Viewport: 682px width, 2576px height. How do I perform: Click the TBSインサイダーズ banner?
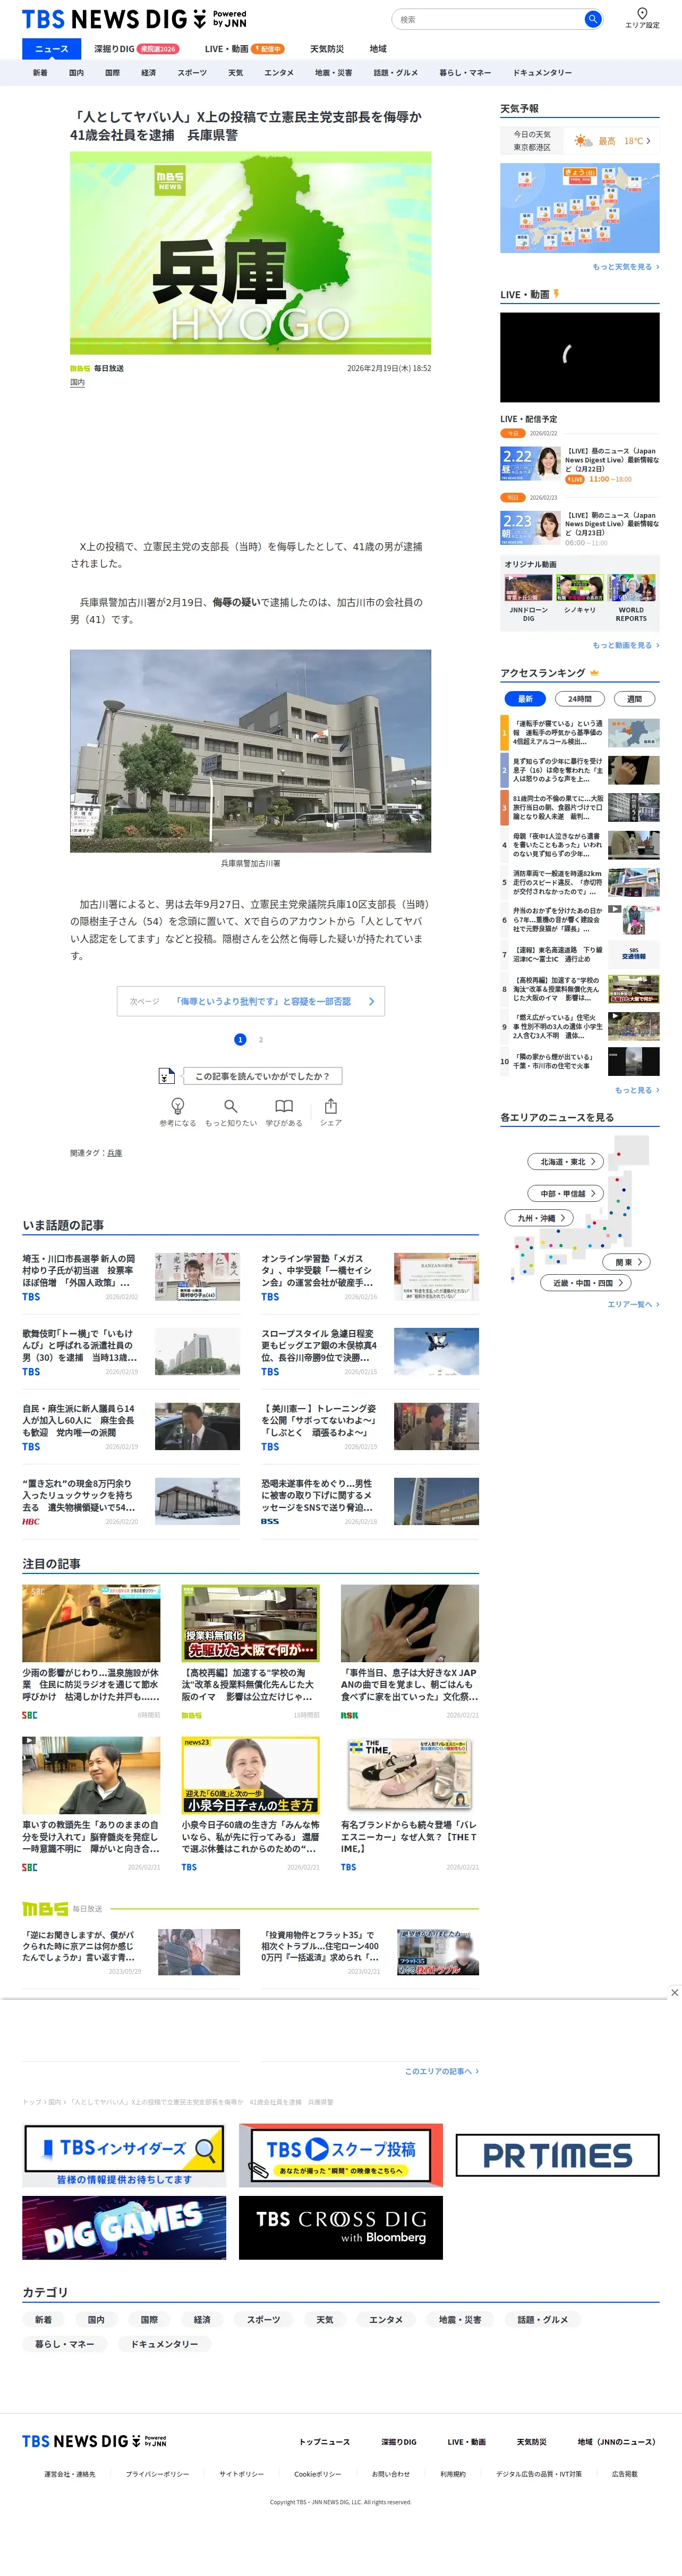[x=124, y=2155]
